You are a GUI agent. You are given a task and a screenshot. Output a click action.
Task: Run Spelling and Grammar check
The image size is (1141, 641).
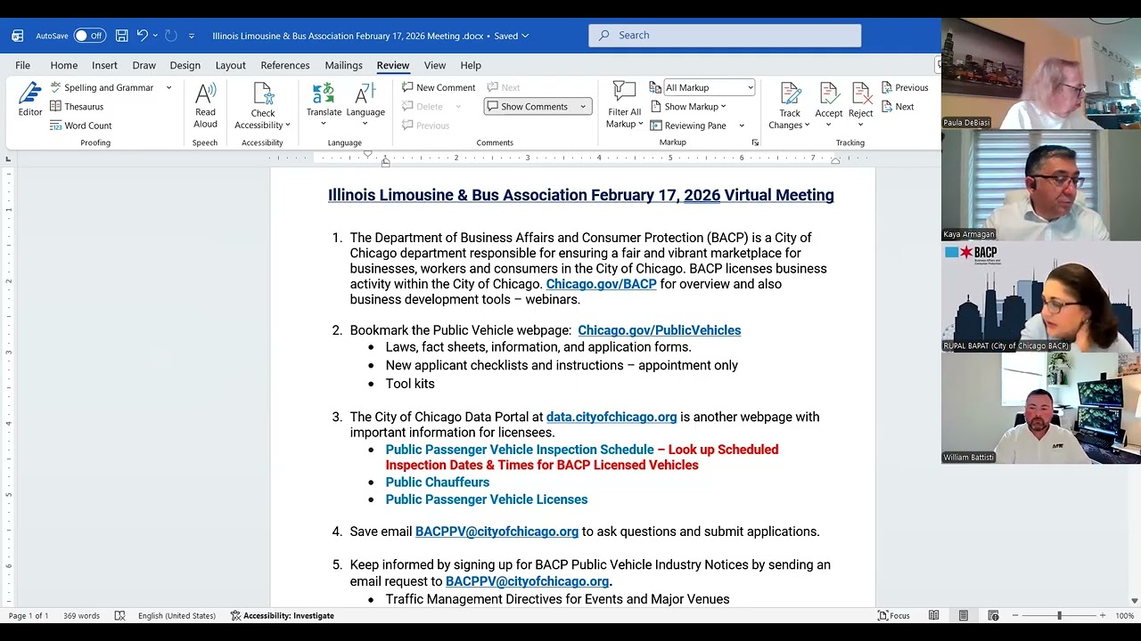[x=101, y=87]
